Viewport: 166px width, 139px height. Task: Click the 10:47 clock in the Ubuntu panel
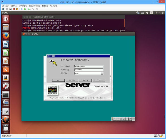(157, 13)
